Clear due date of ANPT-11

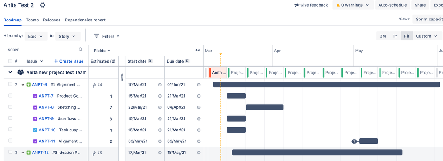point(199,141)
